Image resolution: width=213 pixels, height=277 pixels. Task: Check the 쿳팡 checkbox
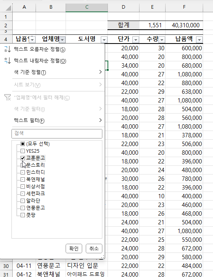[23, 215]
